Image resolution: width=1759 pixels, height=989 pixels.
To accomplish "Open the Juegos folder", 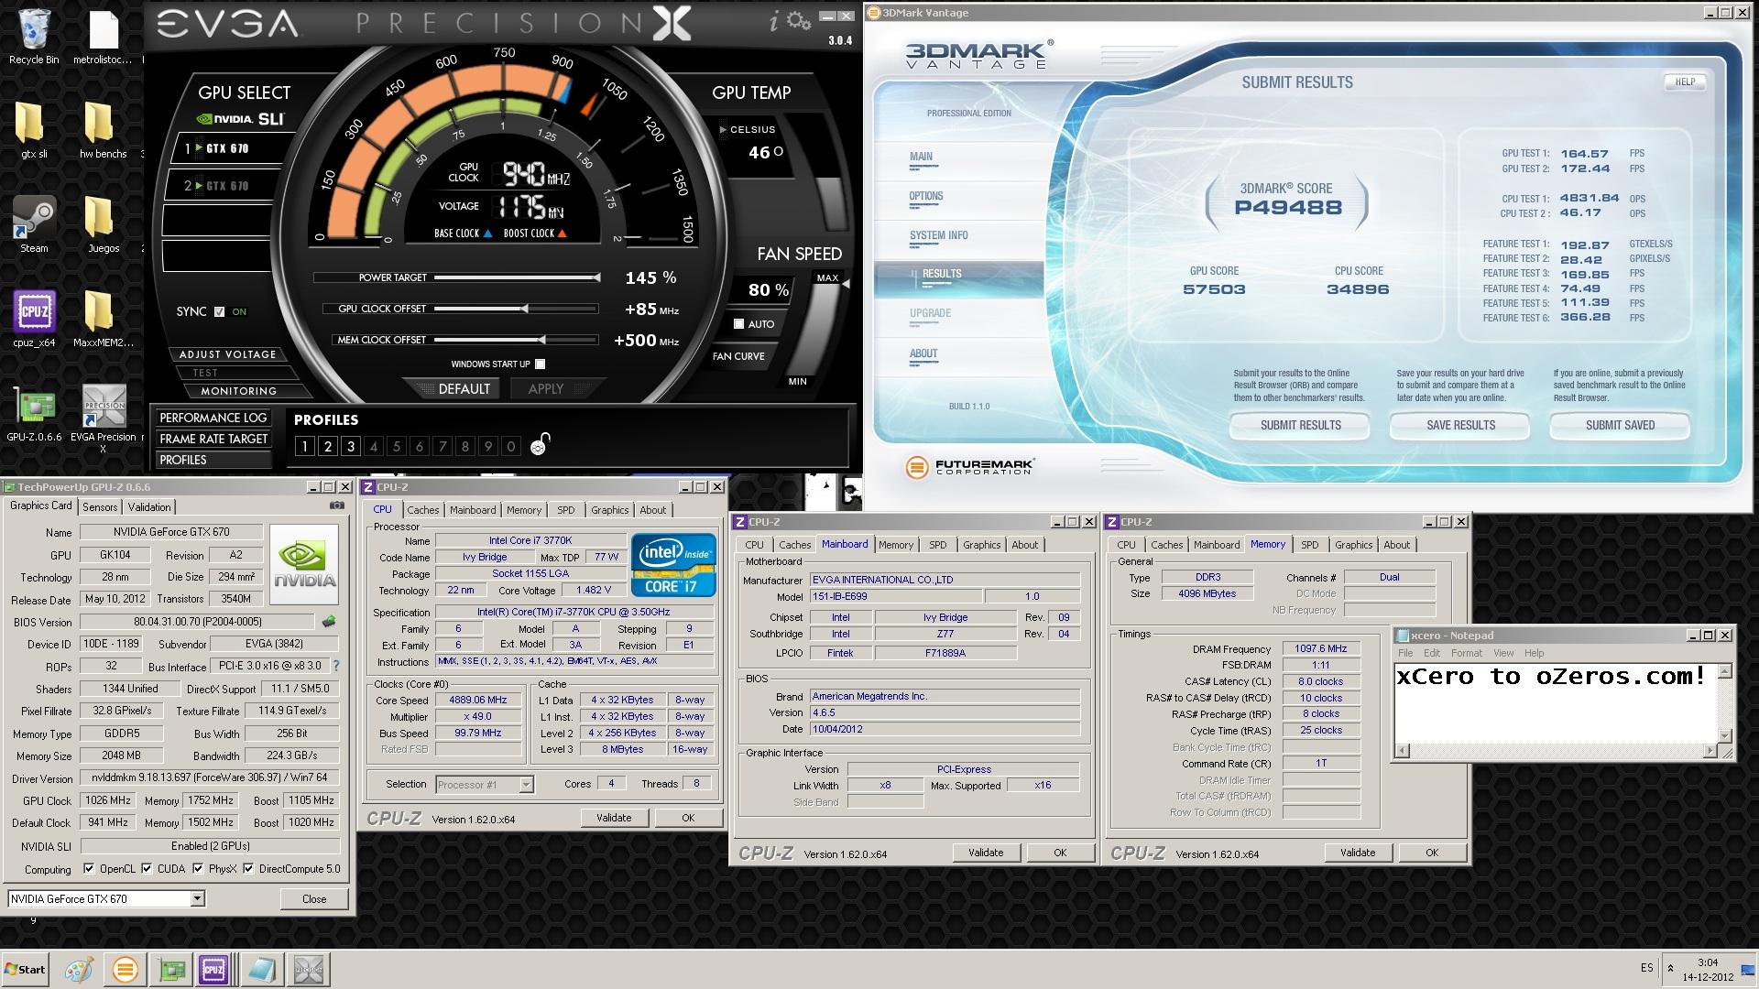I will (100, 223).
